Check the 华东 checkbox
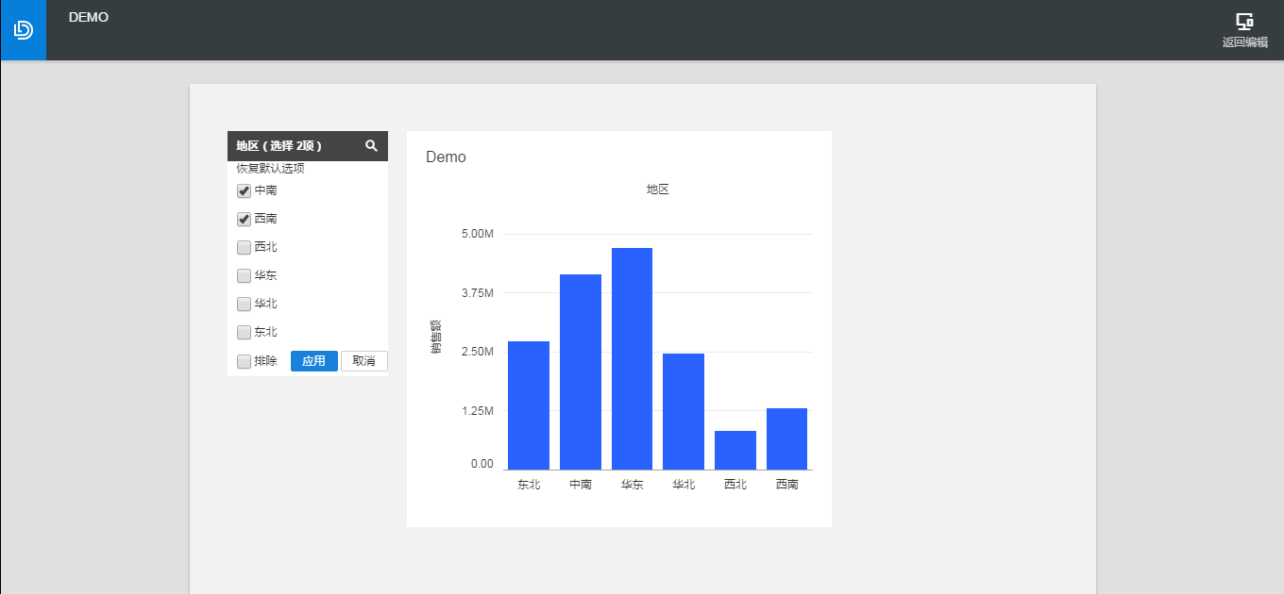The height and width of the screenshot is (594, 1284). 244,275
